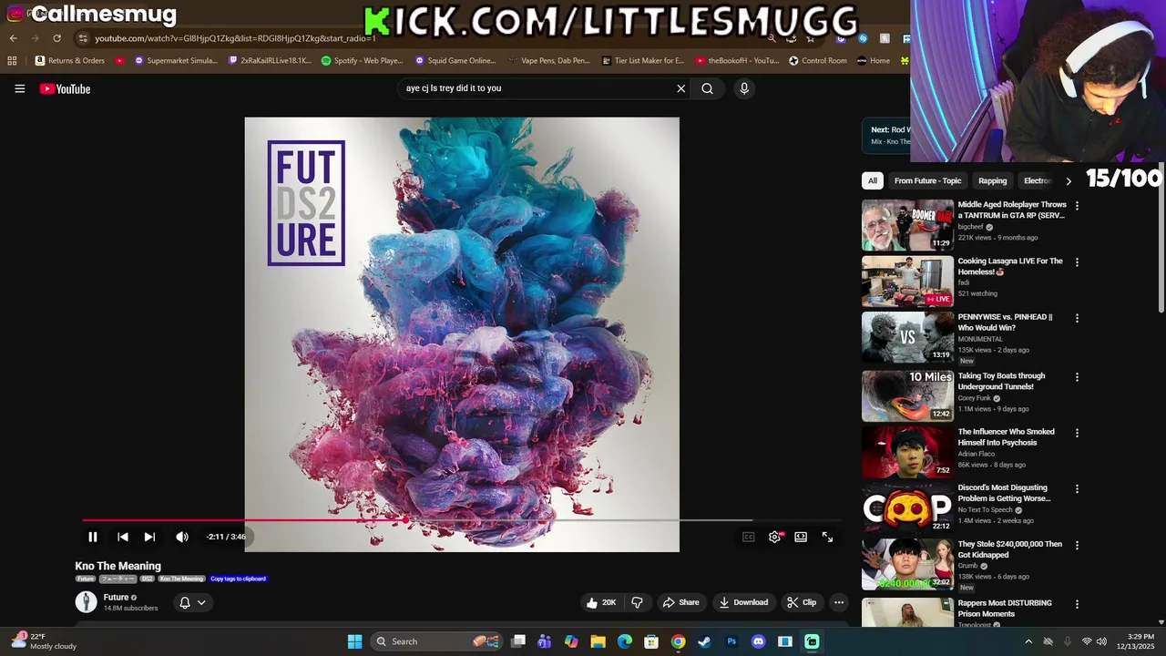This screenshot has width=1166, height=656.
Task: Open weather widget showing 22°F
Action: tap(44, 641)
